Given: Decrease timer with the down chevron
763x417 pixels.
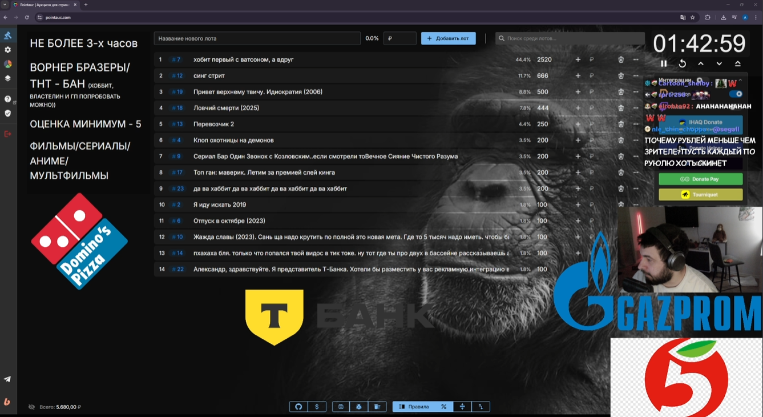Looking at the screenshot, I should [x=719, y=63].
